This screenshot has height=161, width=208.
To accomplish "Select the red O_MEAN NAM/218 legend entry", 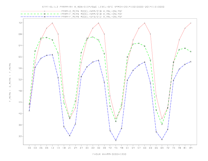I will tap(71, 11).
